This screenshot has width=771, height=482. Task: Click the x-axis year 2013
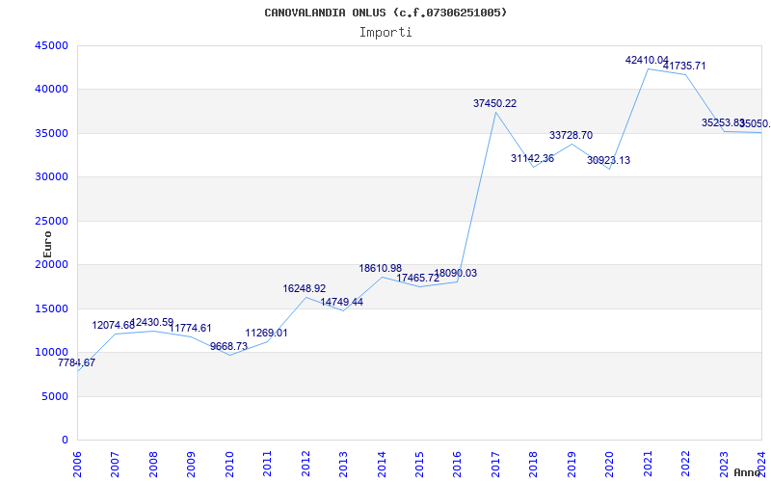(343, 463)
